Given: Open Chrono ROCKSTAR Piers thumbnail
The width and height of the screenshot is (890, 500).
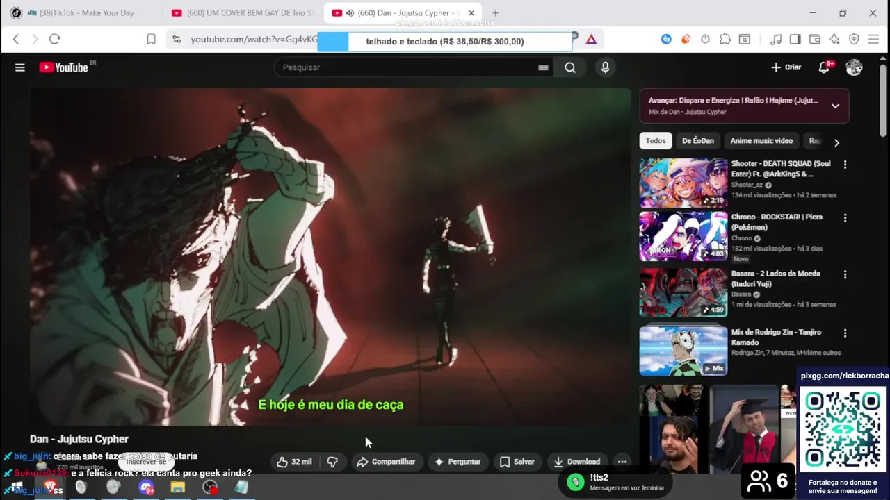Looking at the screenshot, I should [x=683, y=236].
